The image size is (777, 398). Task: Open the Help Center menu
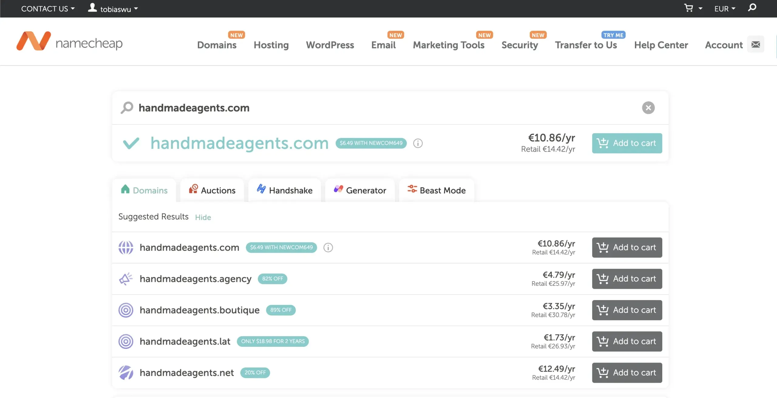(661, 45)
